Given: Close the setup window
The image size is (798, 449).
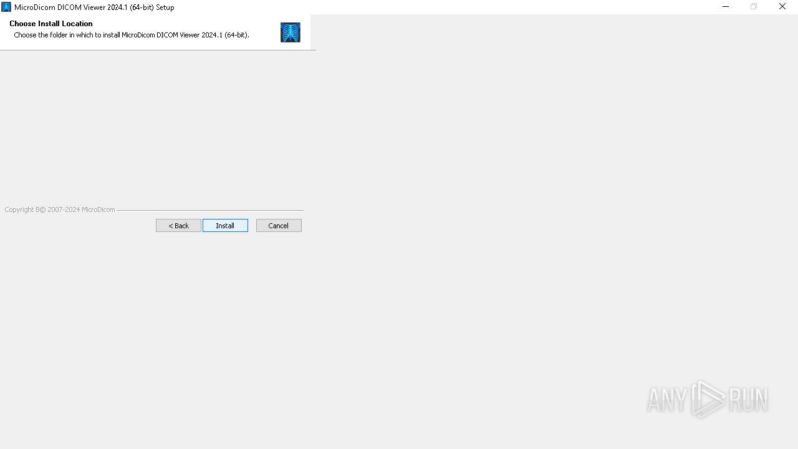Looking at the screenshot, I should (x=782, y=7).
